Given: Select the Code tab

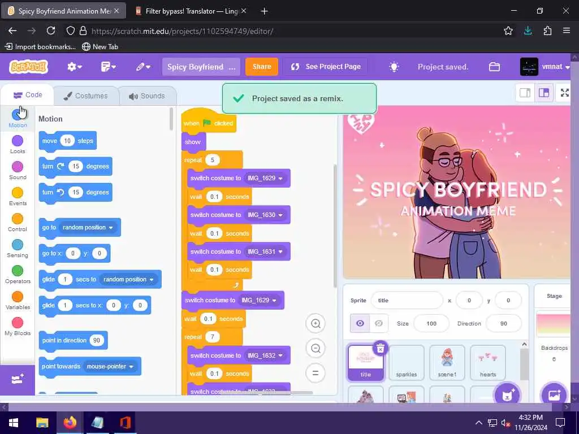Looking at the screenshot, I should 28,95.
